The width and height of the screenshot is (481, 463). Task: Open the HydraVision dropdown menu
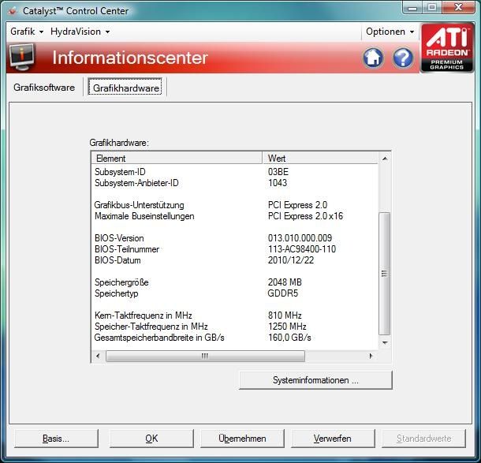pyautogui.click(x=80, y=32)
